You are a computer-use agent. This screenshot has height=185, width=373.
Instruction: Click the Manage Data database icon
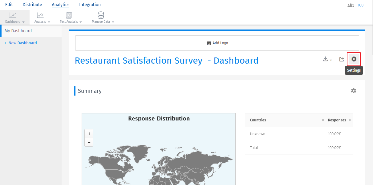(100, 14)
